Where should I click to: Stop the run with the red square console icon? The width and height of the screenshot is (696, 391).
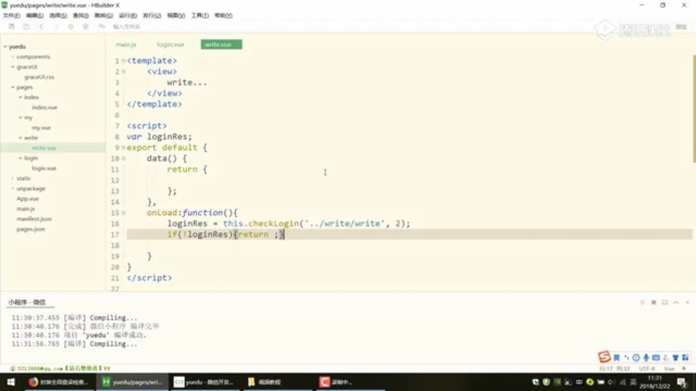(x=654, y=302)
